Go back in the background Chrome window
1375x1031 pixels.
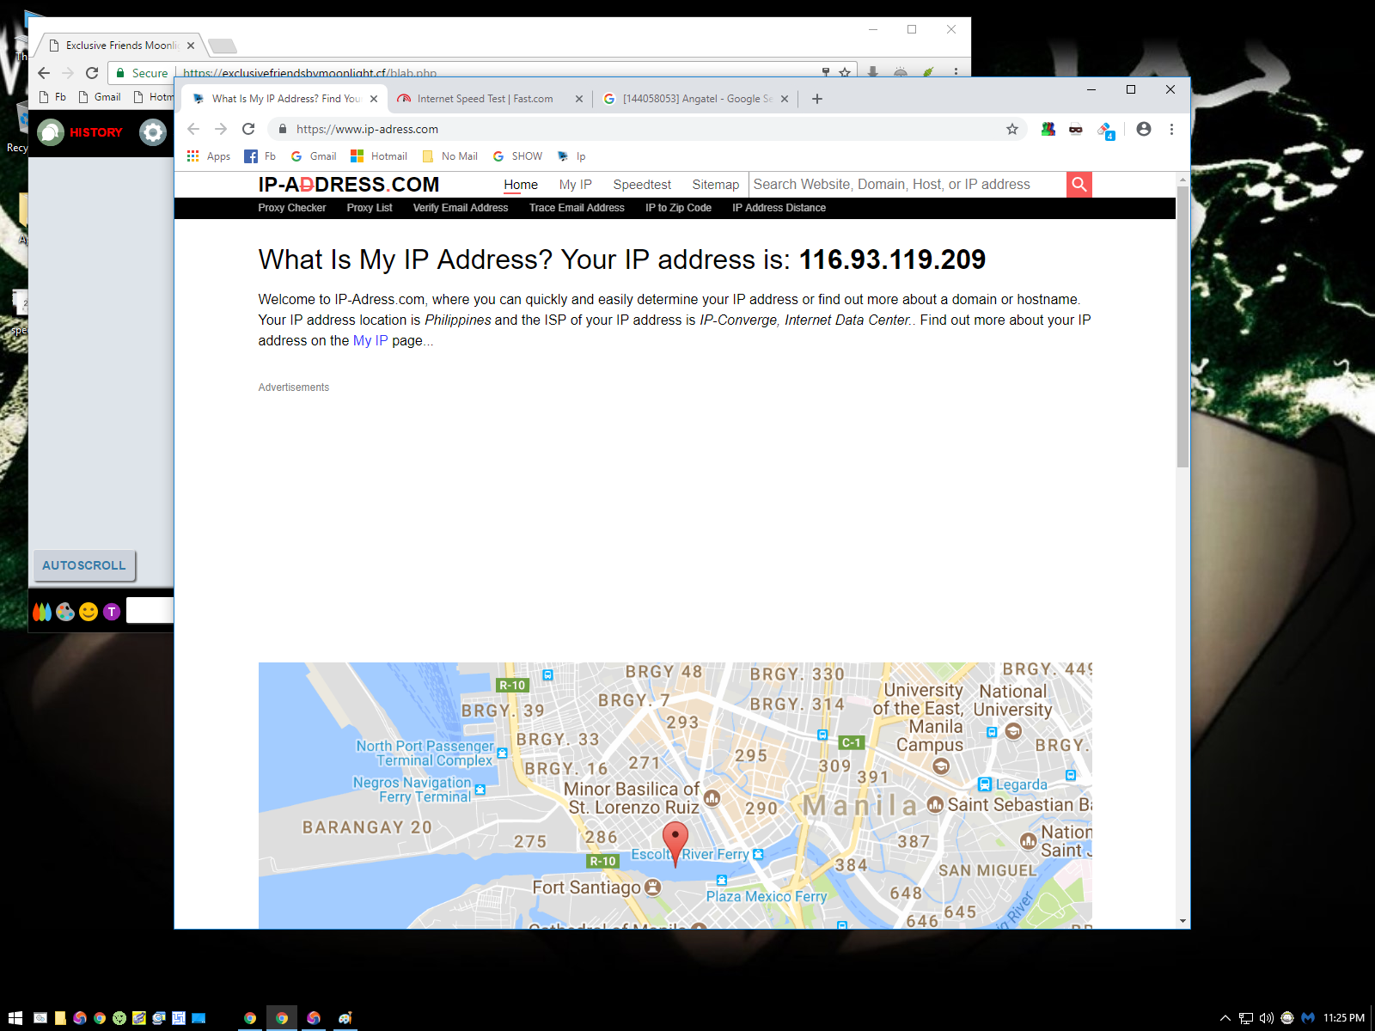44,73
